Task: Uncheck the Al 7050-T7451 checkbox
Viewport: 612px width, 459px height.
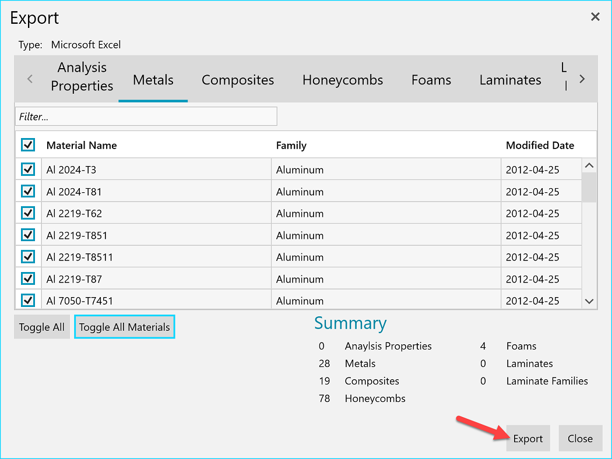Action: coord(28,301)
